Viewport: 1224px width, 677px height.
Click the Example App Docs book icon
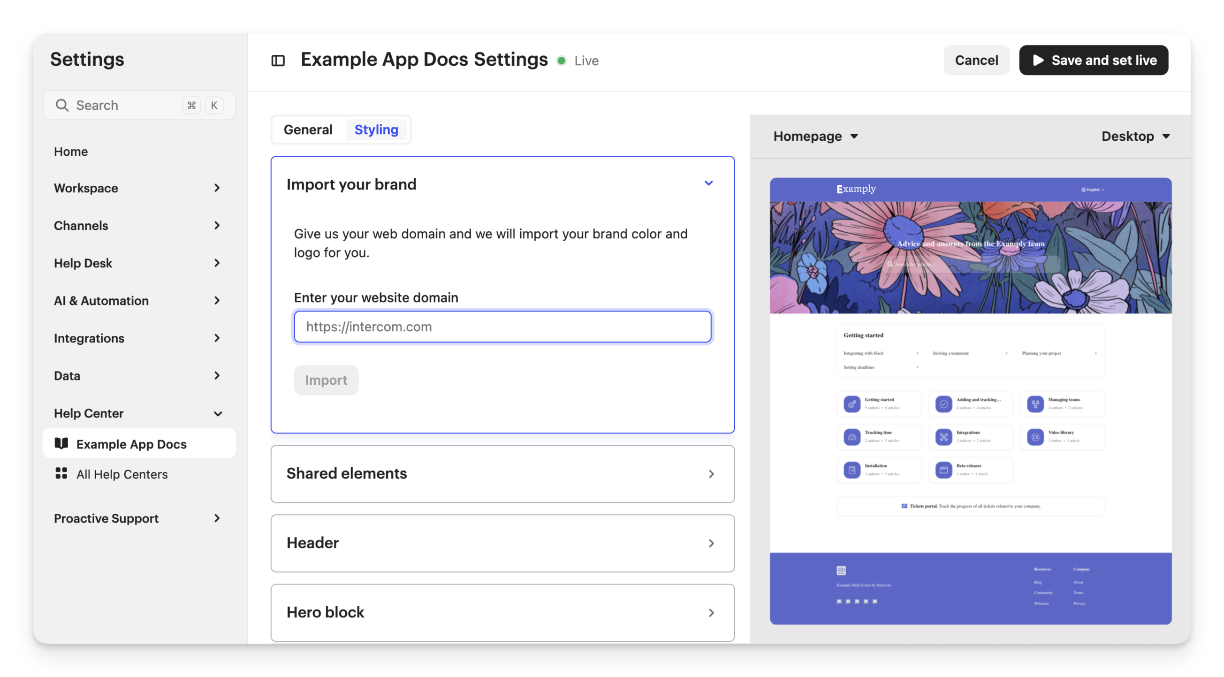[x=61, y=443]
